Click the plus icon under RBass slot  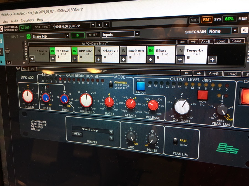151,60
